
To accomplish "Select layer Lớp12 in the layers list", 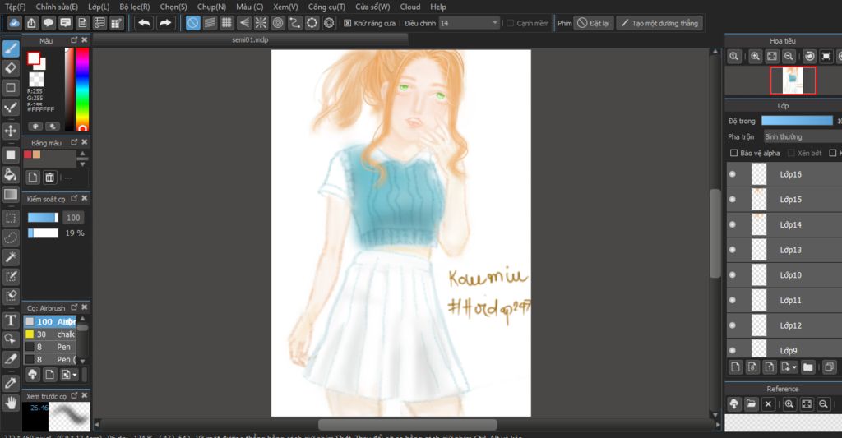I will (x=784, y=325).
